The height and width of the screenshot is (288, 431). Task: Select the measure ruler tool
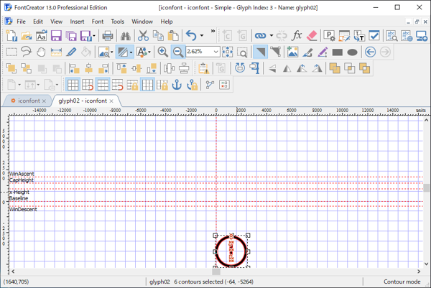56,52
